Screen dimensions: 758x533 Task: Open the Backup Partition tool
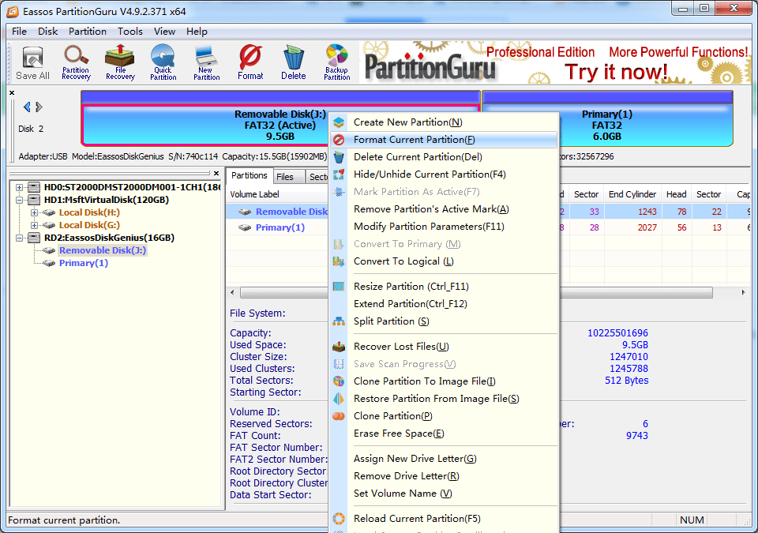click(336, 62)
